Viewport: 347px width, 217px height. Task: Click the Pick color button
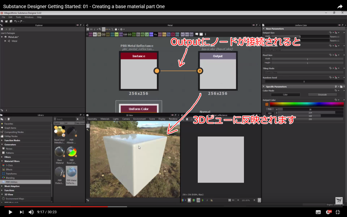(x=270, y=109)
